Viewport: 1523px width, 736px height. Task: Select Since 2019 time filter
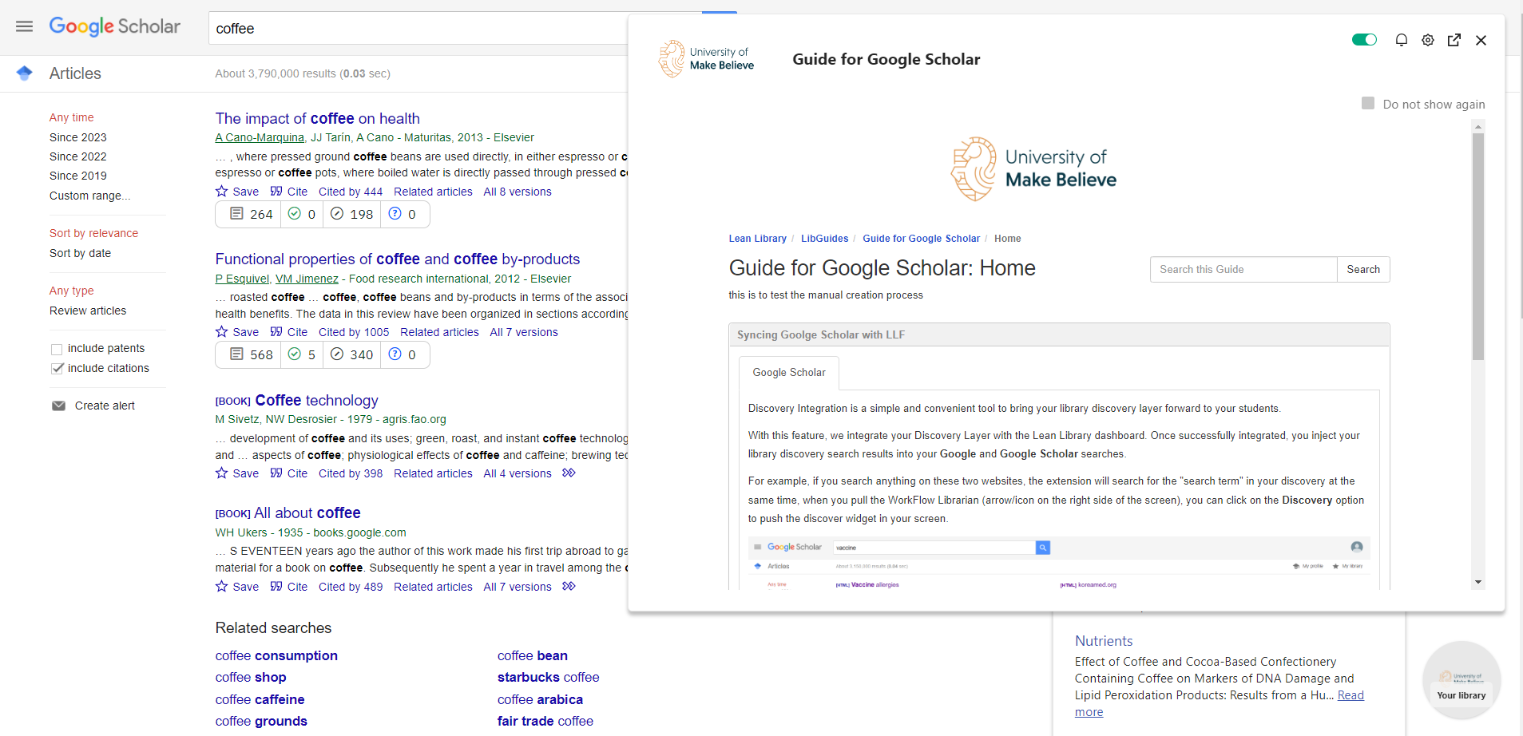coord(78,176)
